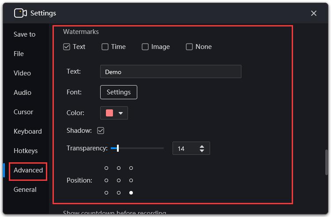Close the Settings dialog
This screenshot has height=217, width=331.
[x=313, y=13]
